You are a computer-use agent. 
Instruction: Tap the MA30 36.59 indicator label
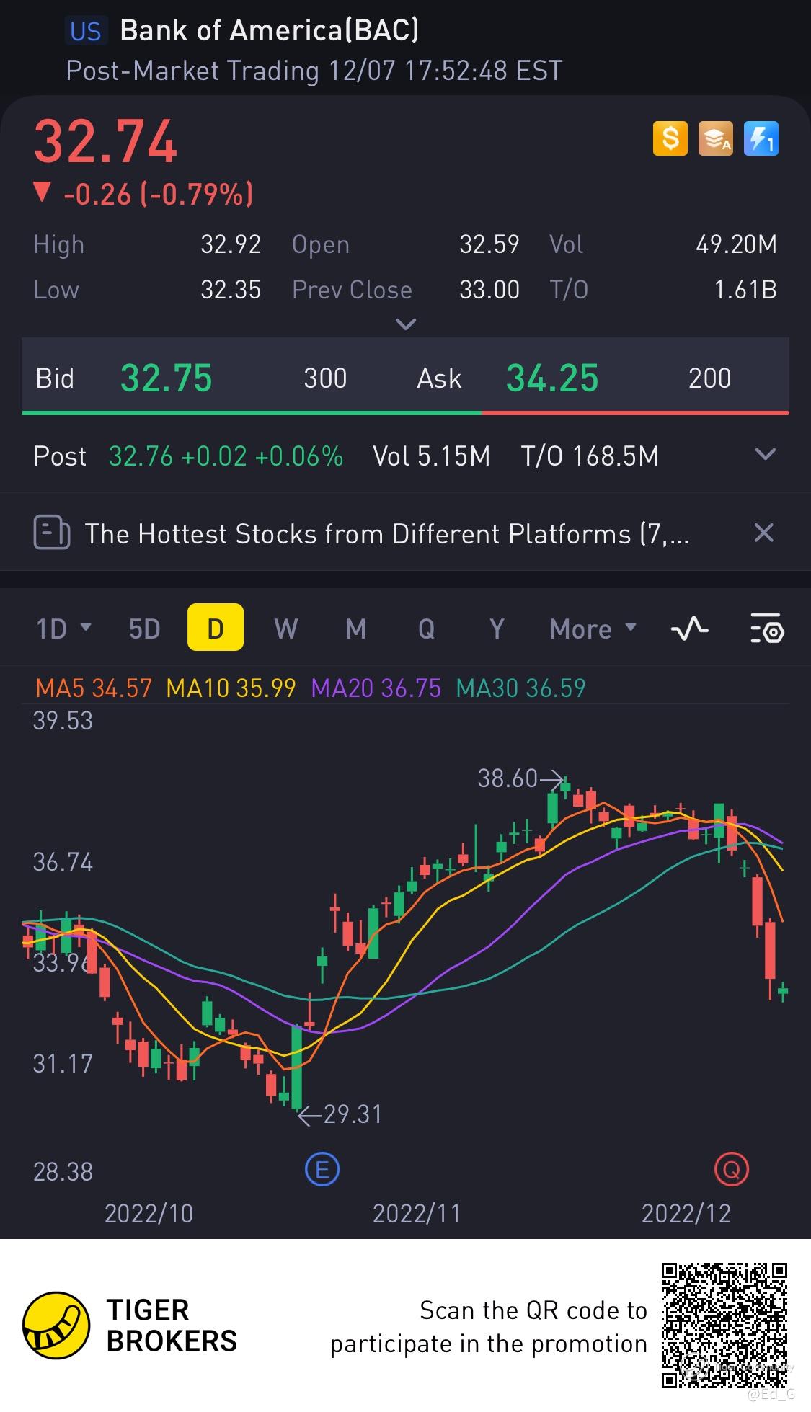(520, 688)
